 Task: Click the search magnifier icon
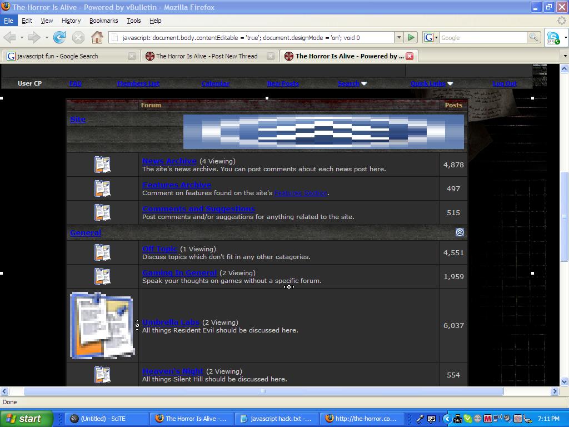click(x=533, y=37)
